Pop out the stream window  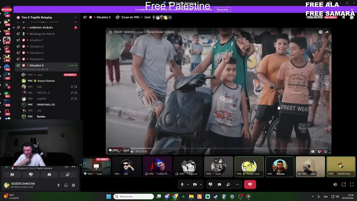click(x=344, y=185)
